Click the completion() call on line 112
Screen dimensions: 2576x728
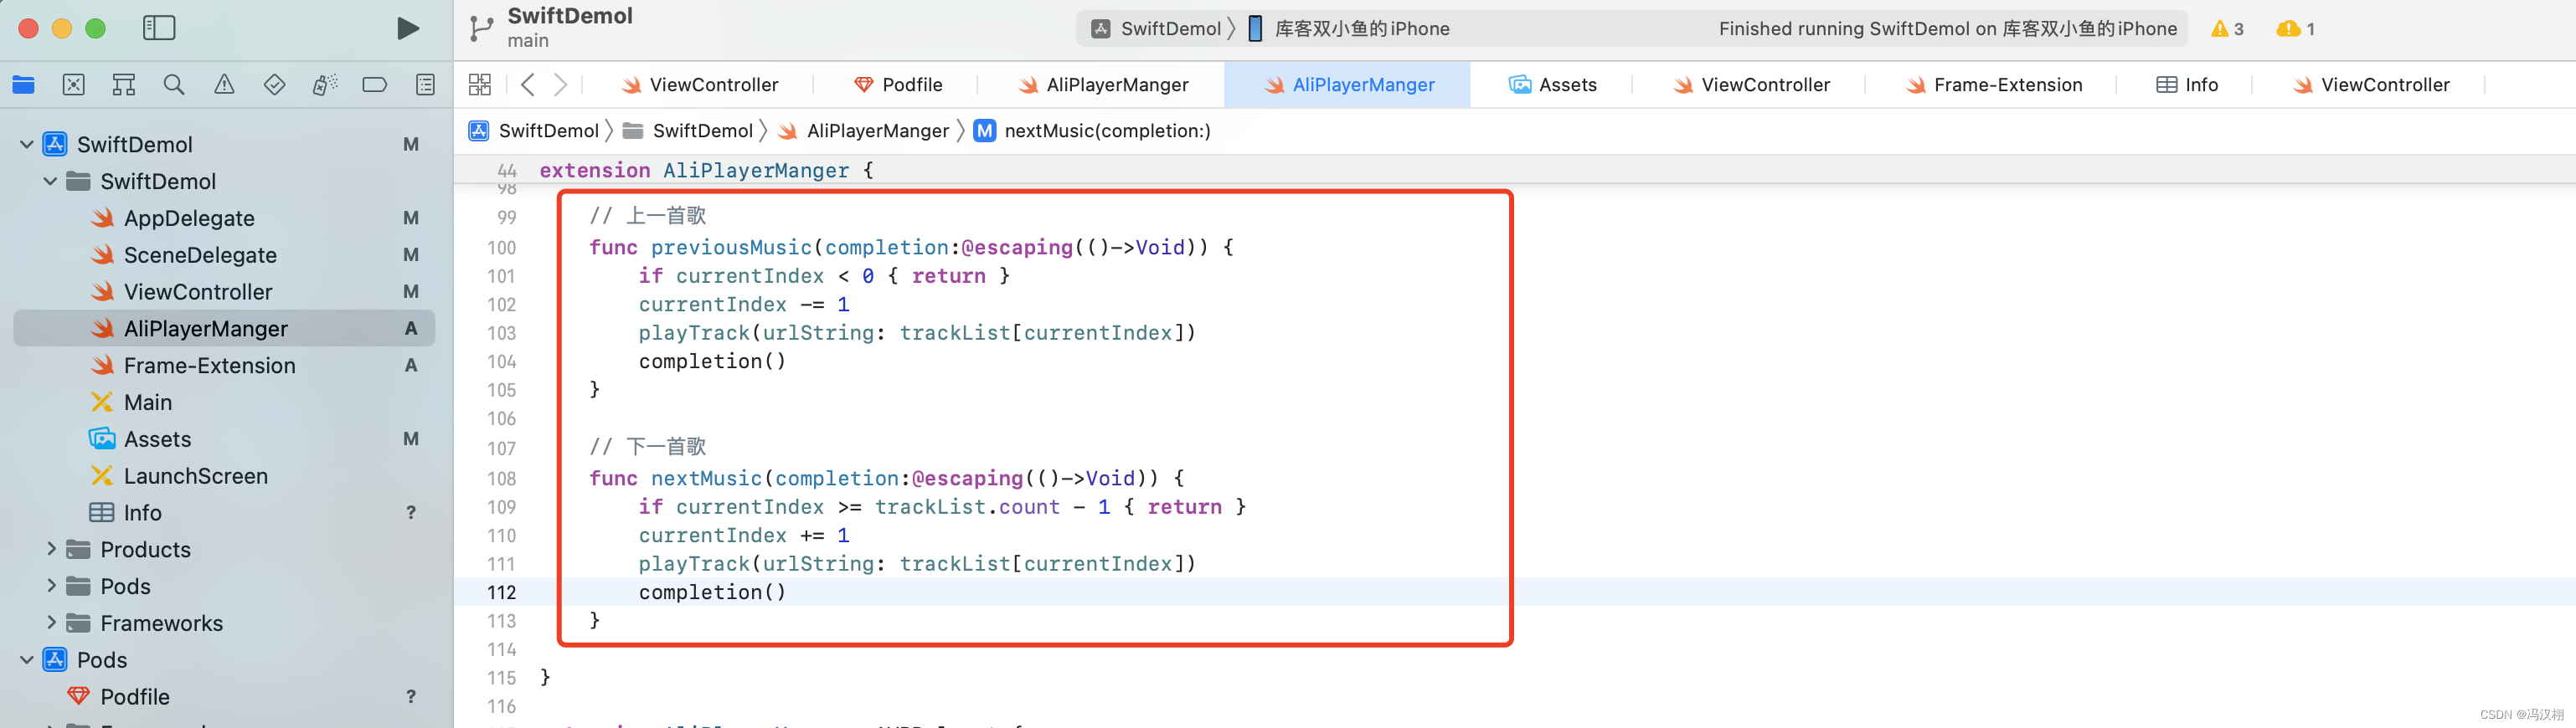coord(712,593)
